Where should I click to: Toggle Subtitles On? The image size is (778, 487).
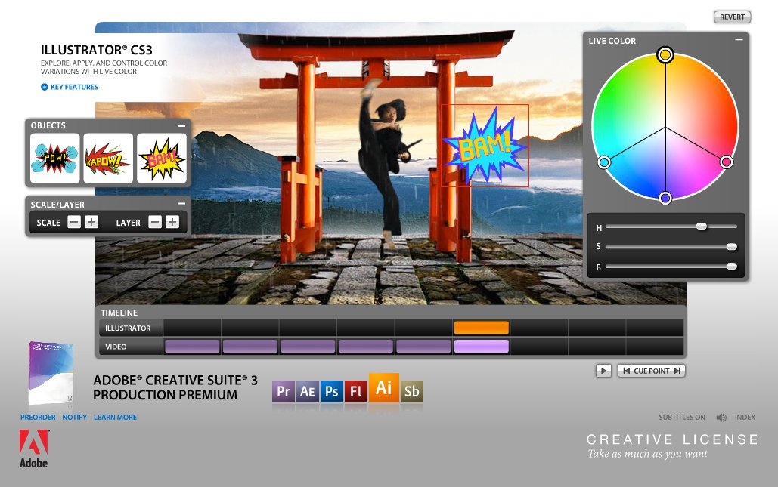coord(681,418)
